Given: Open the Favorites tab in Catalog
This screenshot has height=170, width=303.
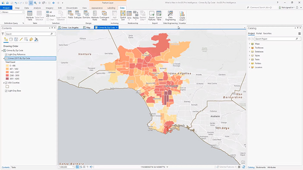Looking at the screenshot, I should (x=267, y=34).
